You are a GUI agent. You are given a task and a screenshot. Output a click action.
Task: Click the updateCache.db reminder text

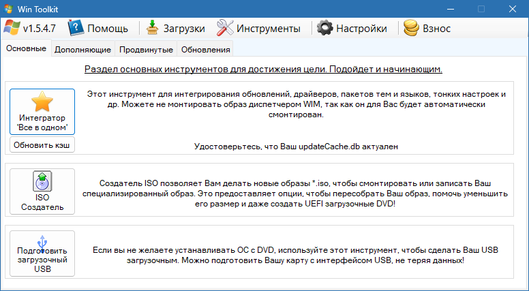click(296, 147)
